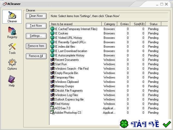Click the Applicat... category of ACDSee 7.0 row

109,108
